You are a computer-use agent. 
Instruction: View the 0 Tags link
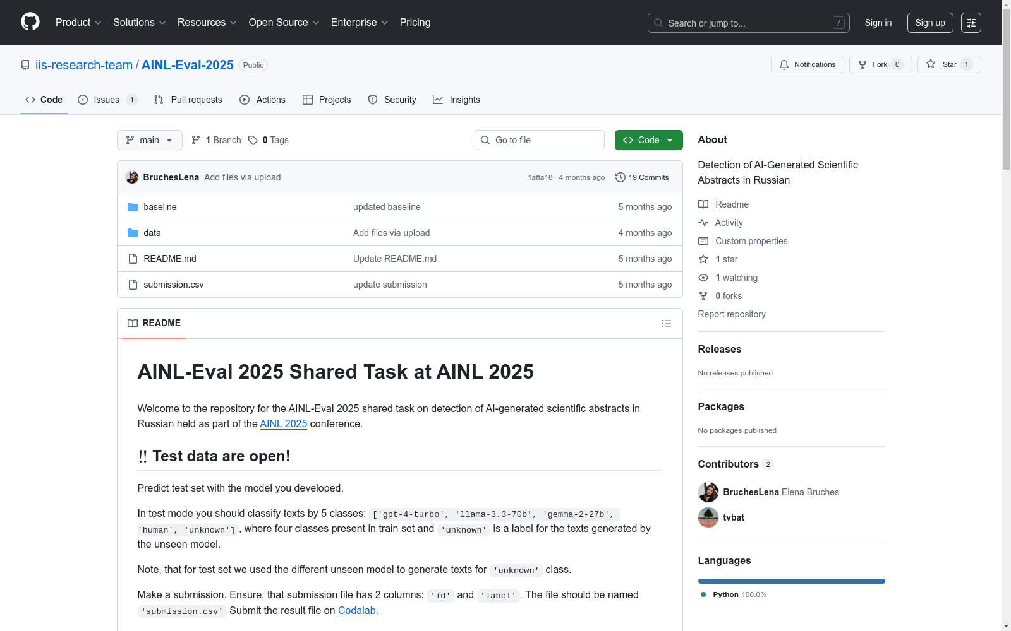click(269, 140)
